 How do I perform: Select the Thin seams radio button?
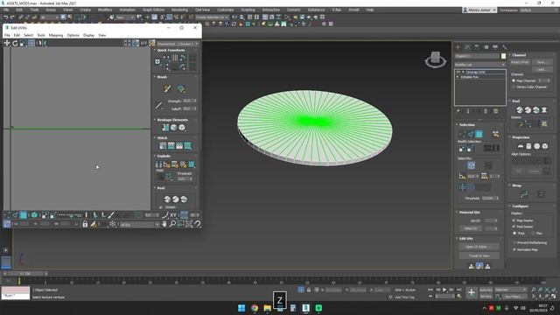coord(533,234)
